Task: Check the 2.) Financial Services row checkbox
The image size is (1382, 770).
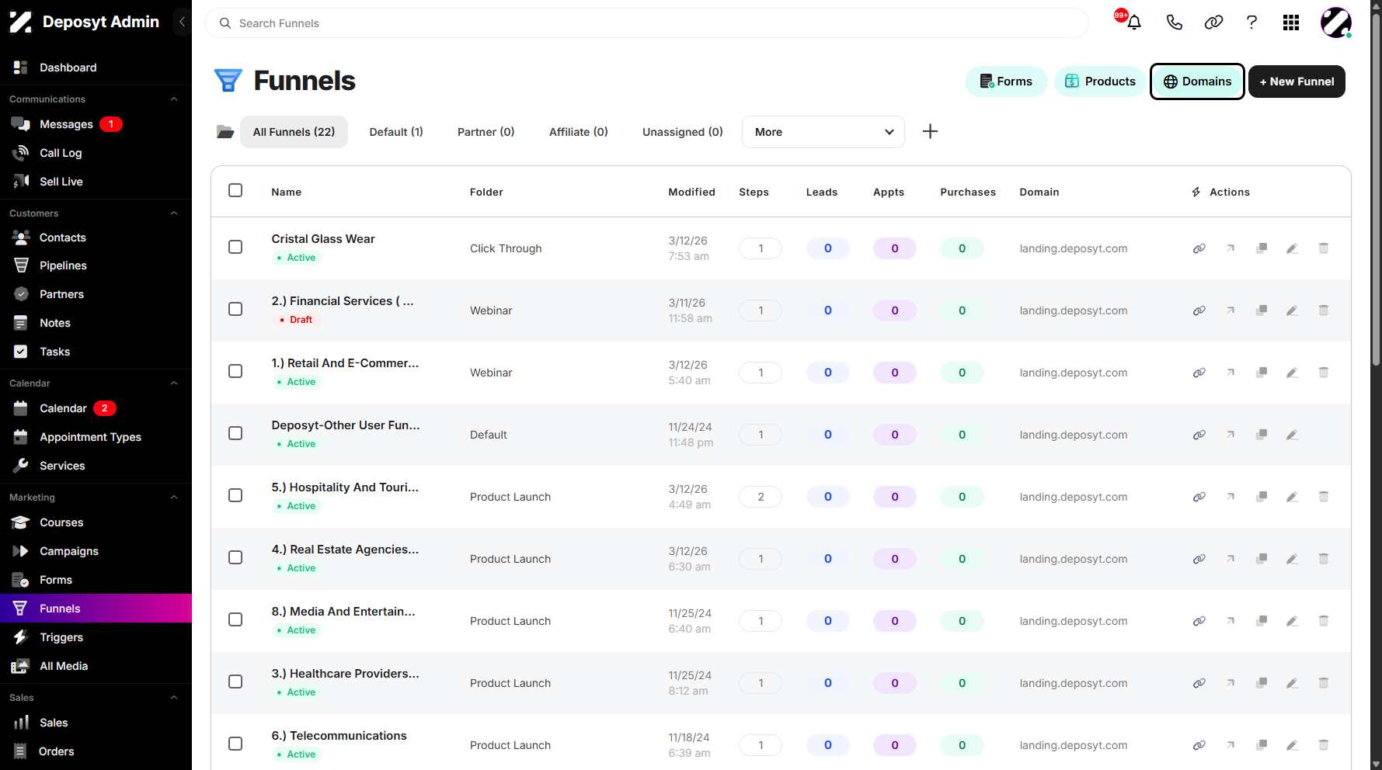Action: pos(235,309)
